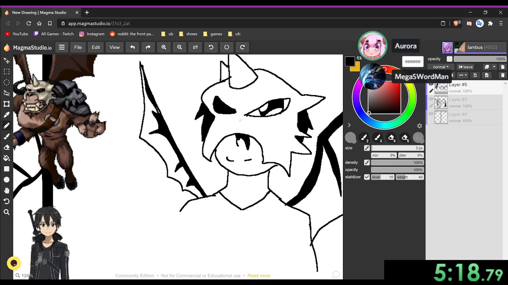Toggle visibility of Layer #3
Viewport: 508px width, 285px height.
[431, 99]
